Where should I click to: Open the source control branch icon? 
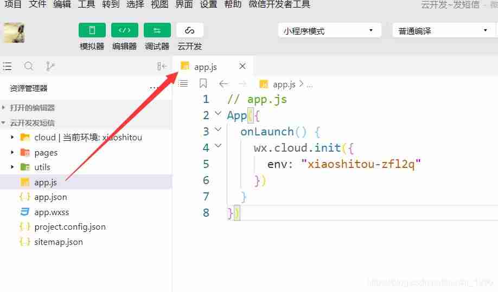(x=50, y=66)
